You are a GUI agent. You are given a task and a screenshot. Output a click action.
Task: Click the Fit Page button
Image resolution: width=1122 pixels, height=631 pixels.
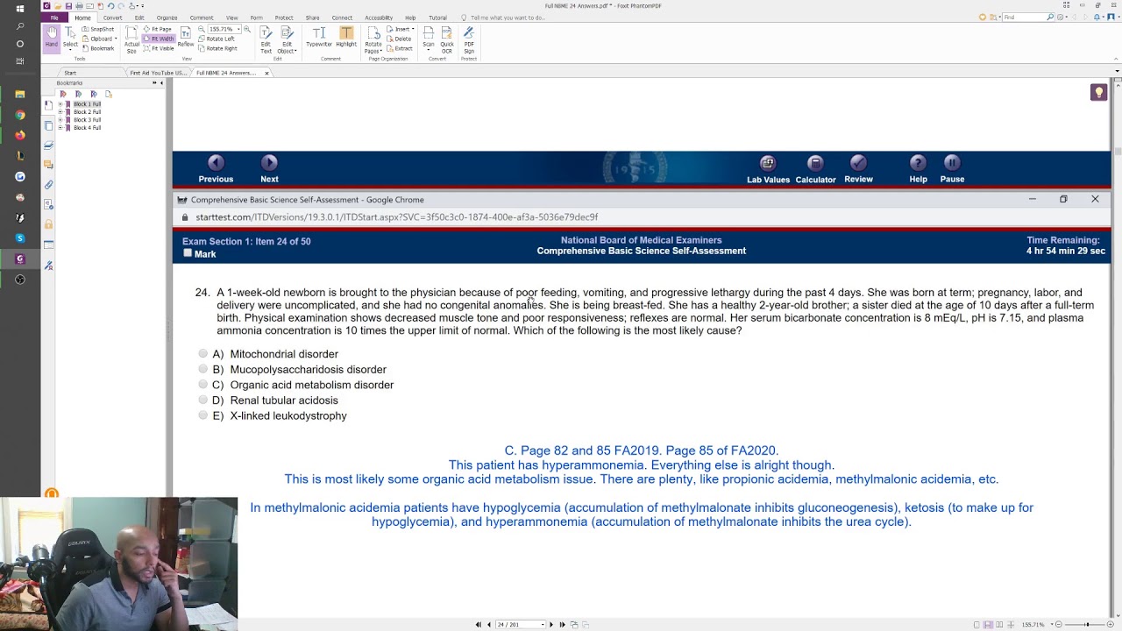pyautogui.click(x=158, y=29)
